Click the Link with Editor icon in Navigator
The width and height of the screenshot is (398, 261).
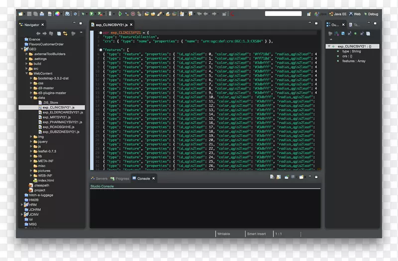(65, 33)
